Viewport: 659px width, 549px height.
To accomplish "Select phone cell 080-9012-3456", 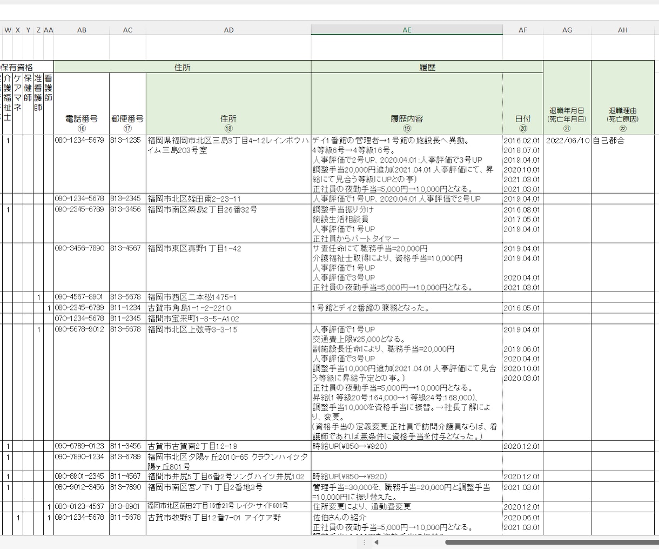I will (x=82, y=492).
